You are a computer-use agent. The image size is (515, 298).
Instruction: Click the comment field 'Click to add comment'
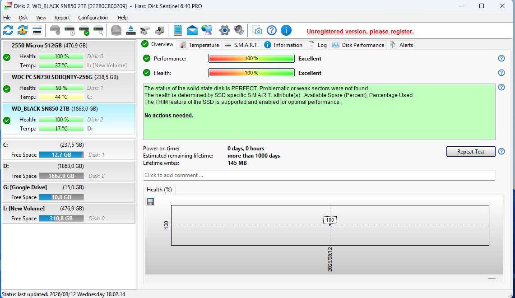click(319, 175)
